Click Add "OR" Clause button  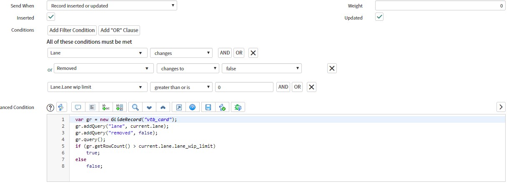point(119,30)
